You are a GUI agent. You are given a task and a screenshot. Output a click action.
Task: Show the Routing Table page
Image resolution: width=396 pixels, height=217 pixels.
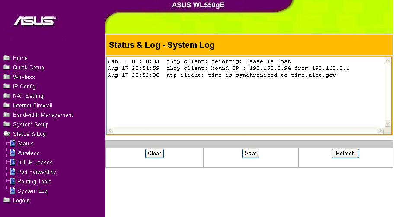tap(34, 182)
